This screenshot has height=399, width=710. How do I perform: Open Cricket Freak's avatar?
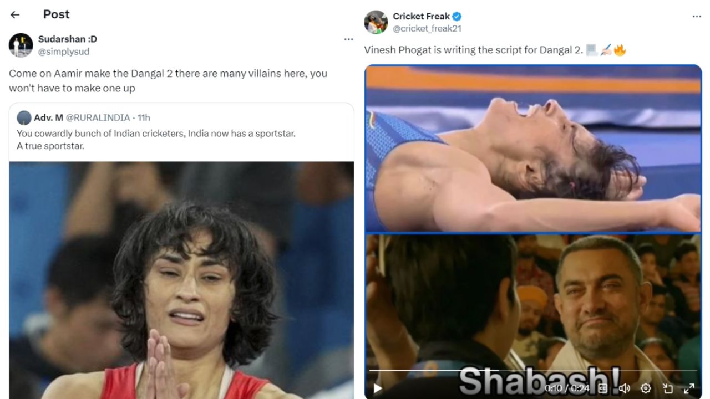(376, 22)
